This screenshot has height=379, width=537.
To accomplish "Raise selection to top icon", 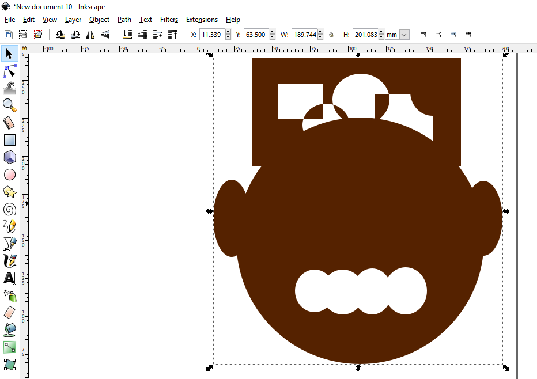I will [172, 35].
